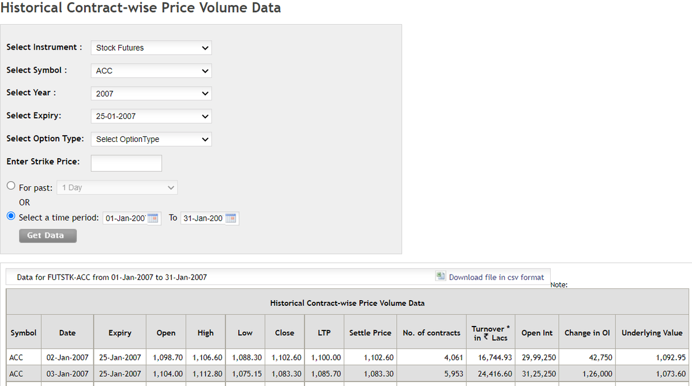Screen dimensions: 692x386
Task: Open the end date calendar picker icon
Action: pos(231,218)
